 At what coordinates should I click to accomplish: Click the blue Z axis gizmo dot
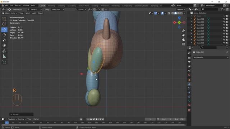[x=179, y=18]
